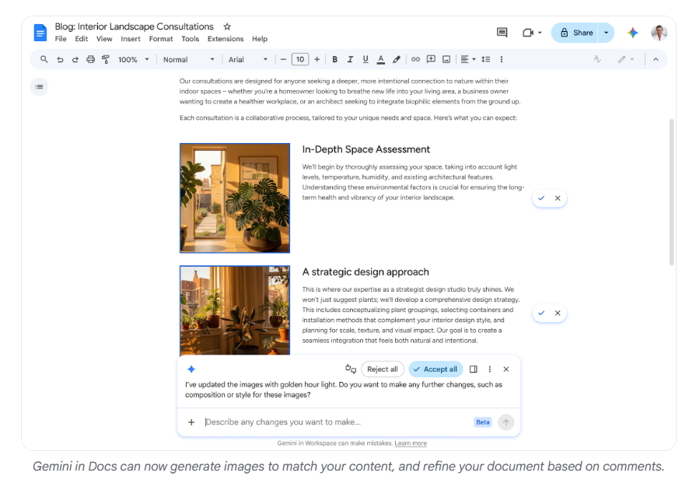Click the Reject all button
696x497 pixels.
click(x=383, y=369)
